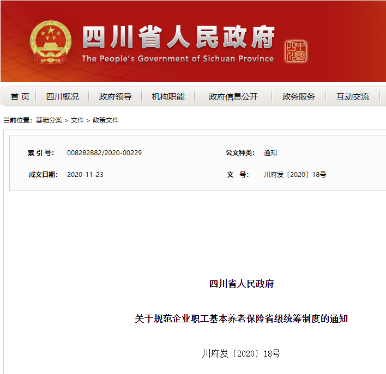The height and width of the screenshot is (374, 386).
Task: Click the index number 008282882/2020-00229
Action: click(x=104, y=153)
